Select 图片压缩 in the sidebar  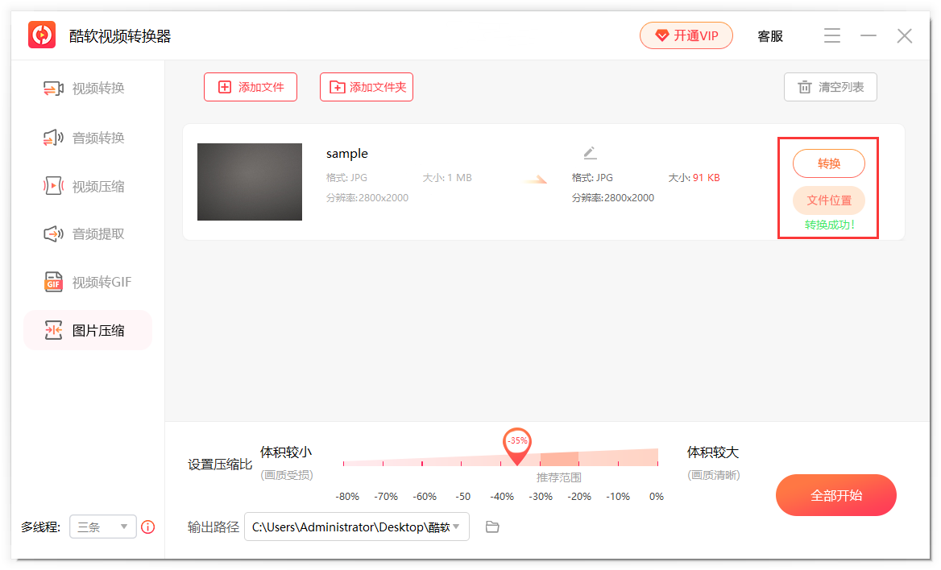point(88,330)
